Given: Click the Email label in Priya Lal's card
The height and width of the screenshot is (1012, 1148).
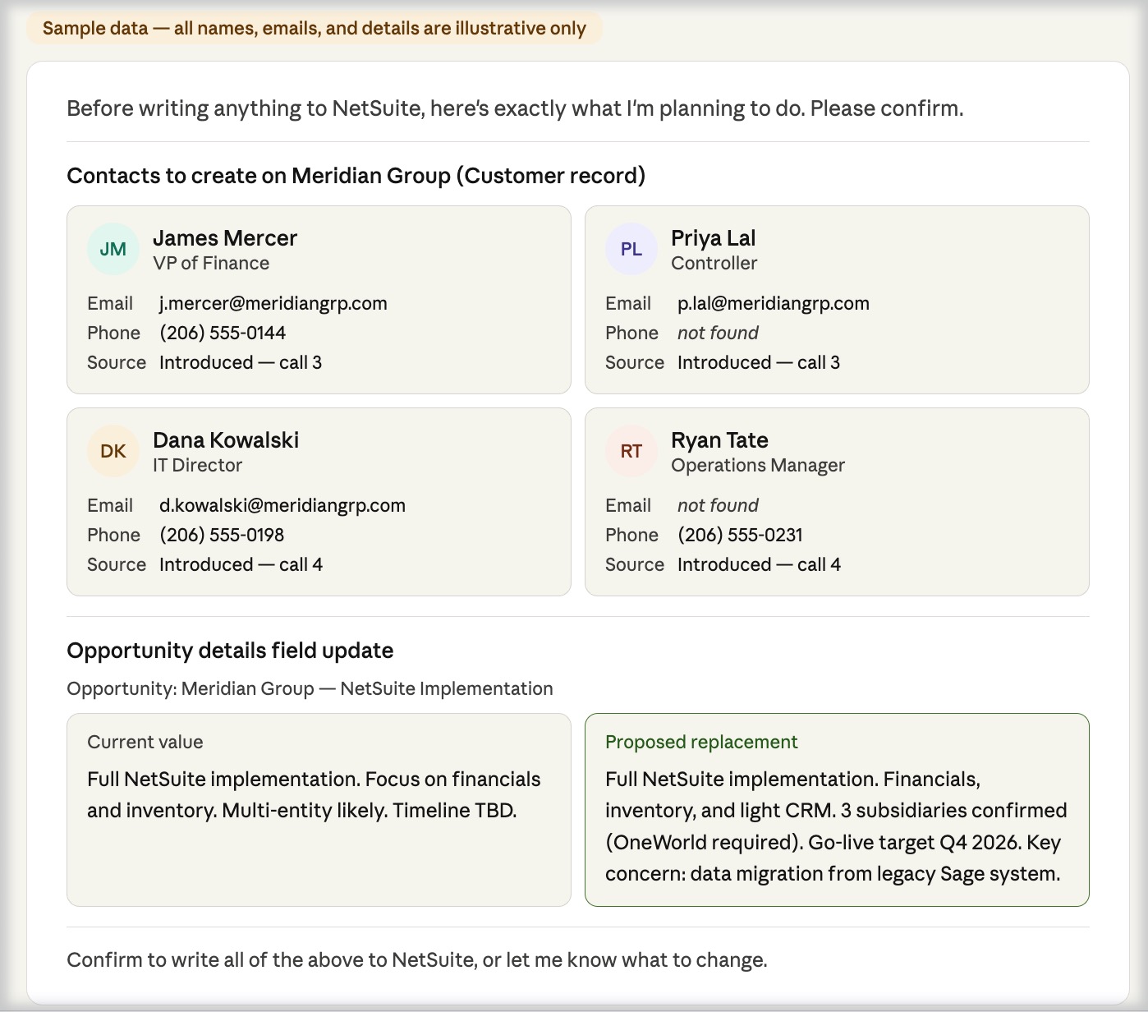Looking at the screenshot, I should tap(628, 303).
